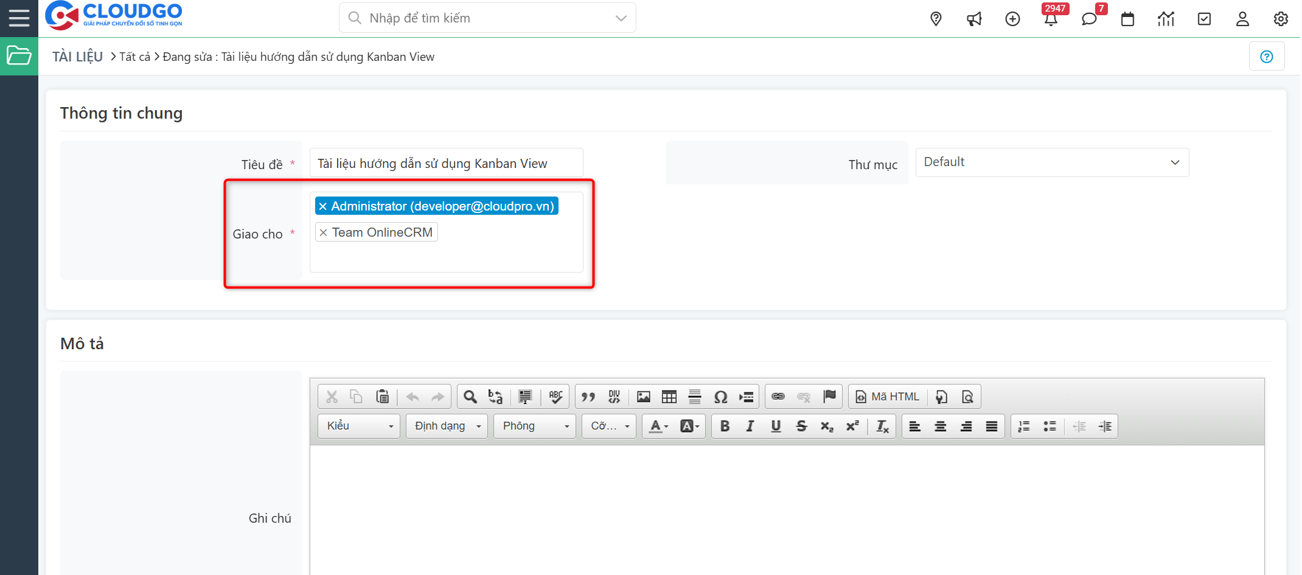Open the Phông font dropdown

534,426
